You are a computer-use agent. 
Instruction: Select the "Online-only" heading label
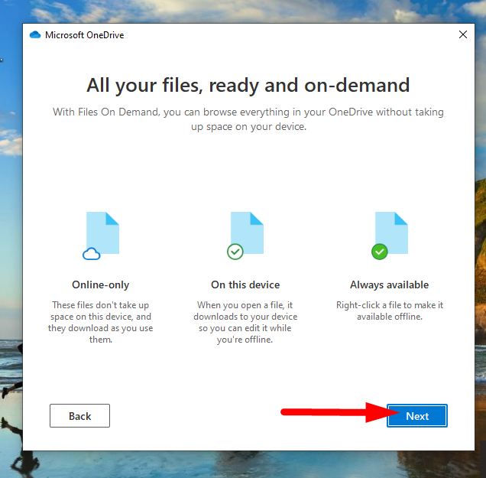pyautogui.click(x=101, y=285)
